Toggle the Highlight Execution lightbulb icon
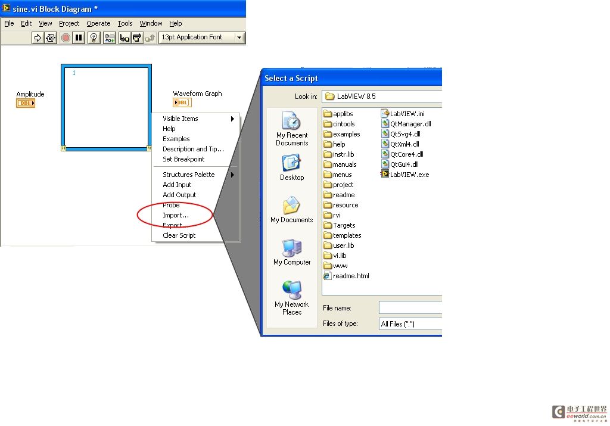 point(94,38)
